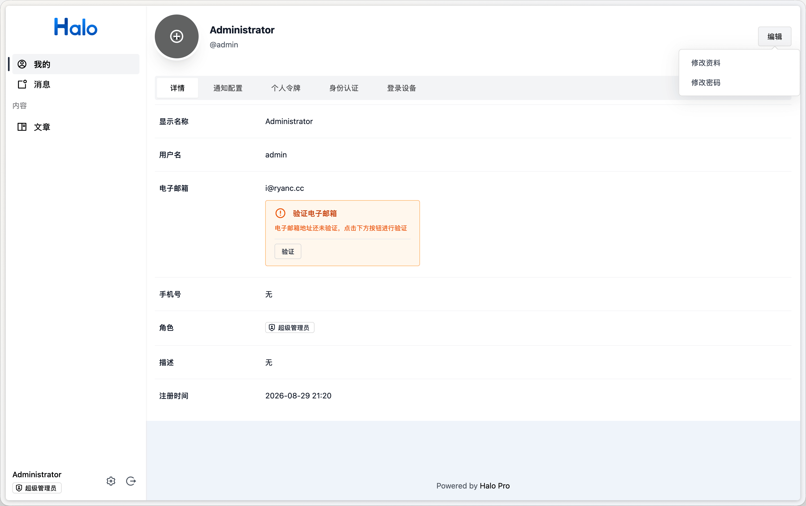Switch to the 通知配置 tab
806x506 pixels.
pyautogui.click(x=228, y=88)
